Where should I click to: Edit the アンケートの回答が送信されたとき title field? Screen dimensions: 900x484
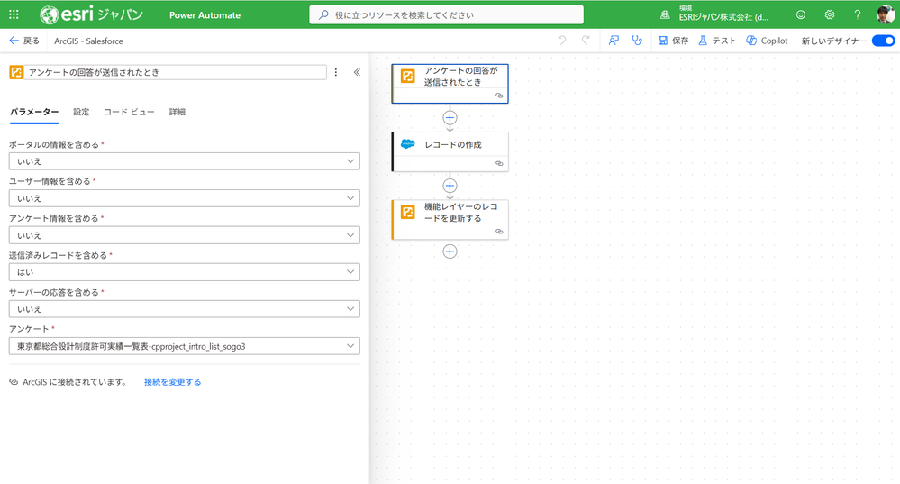(175, 72)
